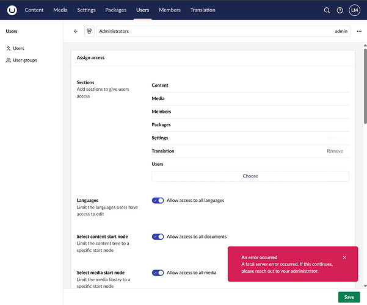Dismiss the error notification

pyautogui.click(x=344, y=257)
